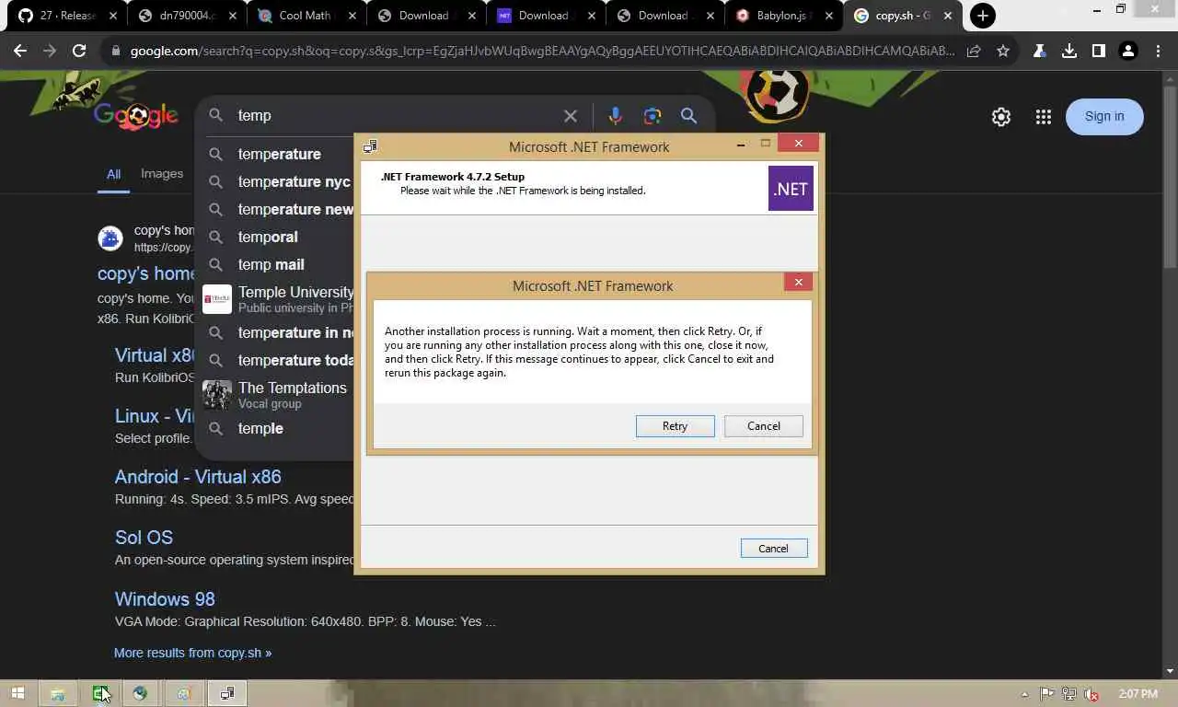Open Google quick settings gear
Screen dimensions: 1178x707
[1001, 117]
